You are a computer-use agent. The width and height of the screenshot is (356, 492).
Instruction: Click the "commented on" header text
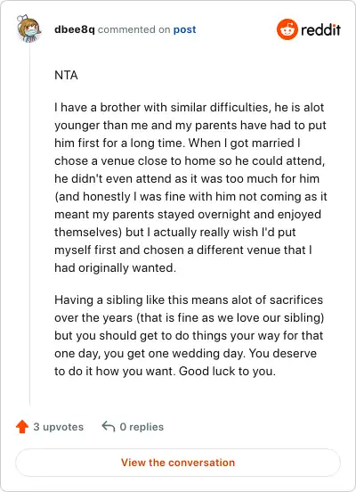(133, 29)
